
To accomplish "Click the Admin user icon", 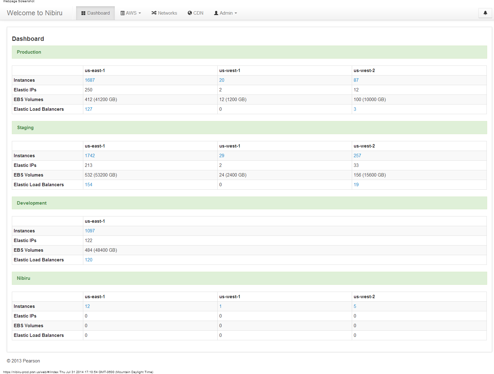I will point(216,13).
